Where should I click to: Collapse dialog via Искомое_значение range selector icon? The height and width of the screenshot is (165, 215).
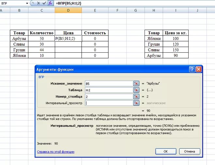pos(136,83)
